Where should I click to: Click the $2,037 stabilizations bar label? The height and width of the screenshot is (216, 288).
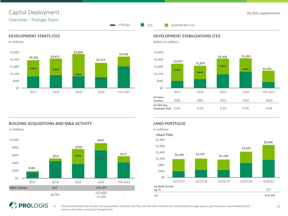(x=178, y=61)
